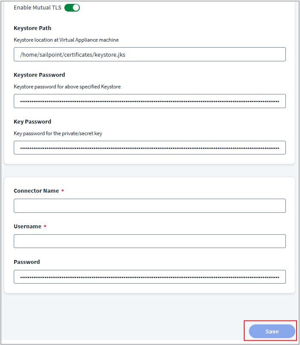The width and height of the screenshot is (300, 345).
Task: Click the Username field label
Action: (27, 227)
